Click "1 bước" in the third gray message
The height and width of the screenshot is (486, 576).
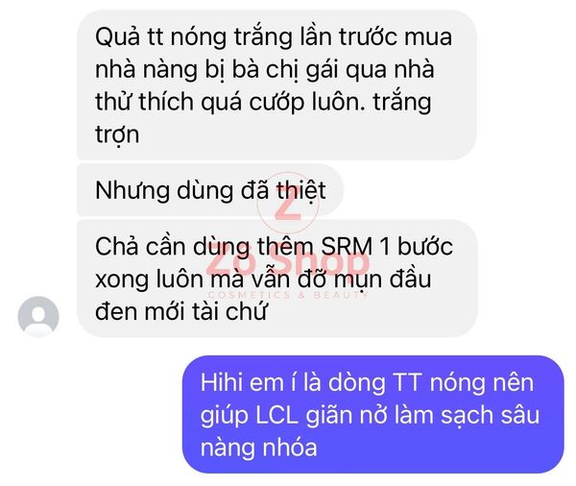point(417,246)
